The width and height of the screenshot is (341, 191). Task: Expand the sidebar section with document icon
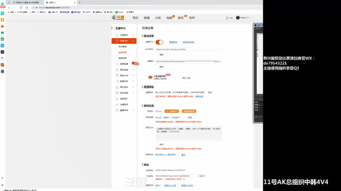(133, 76)
